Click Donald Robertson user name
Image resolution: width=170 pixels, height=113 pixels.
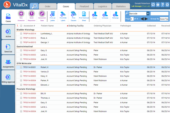142,3
